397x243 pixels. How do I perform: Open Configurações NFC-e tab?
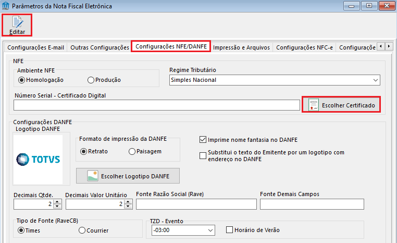304,47
